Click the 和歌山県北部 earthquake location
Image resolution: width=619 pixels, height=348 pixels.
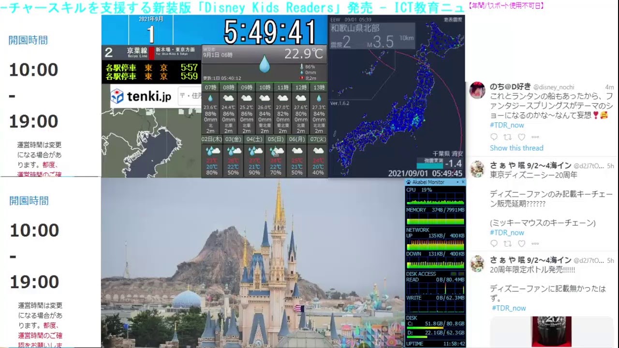(x=355, y=29)
